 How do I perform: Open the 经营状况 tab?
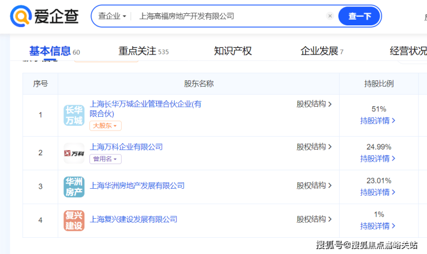tap(408, 51)
